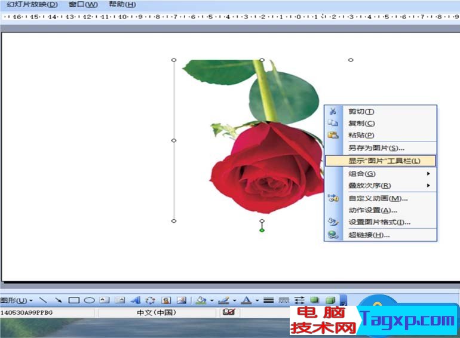The height and width of the screenshot is (338, 460).
Task: Open the 自选图形 AutoShapes dropdown
Action: point(17,300)
